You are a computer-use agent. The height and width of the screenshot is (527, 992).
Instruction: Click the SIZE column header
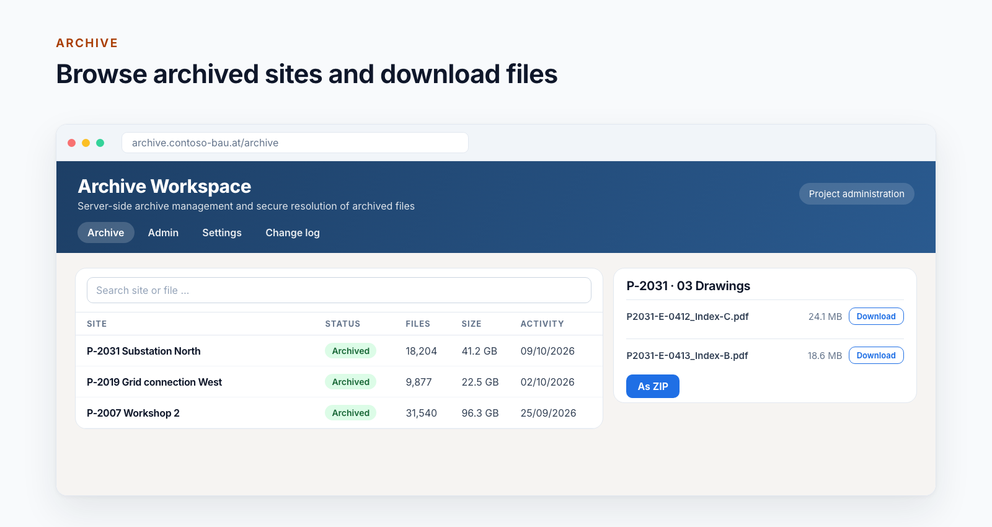471,324
